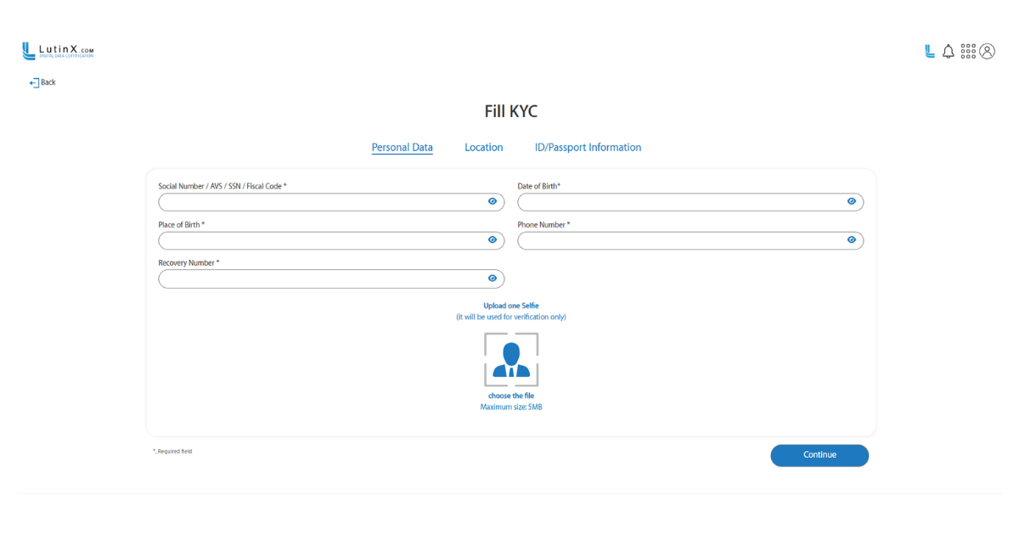
Task: Reveal the Phone Number field value
Action: [x=852, y=240]
